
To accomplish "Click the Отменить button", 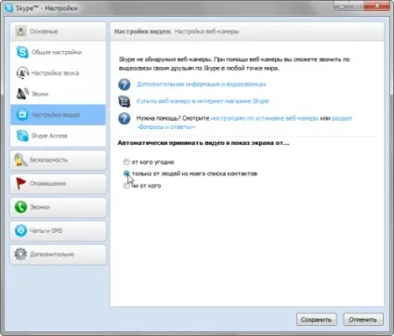I will coord(363,319).
